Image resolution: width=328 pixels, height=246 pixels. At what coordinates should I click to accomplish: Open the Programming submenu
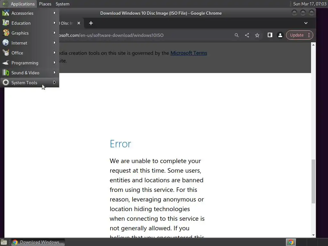tap(29, 63)
